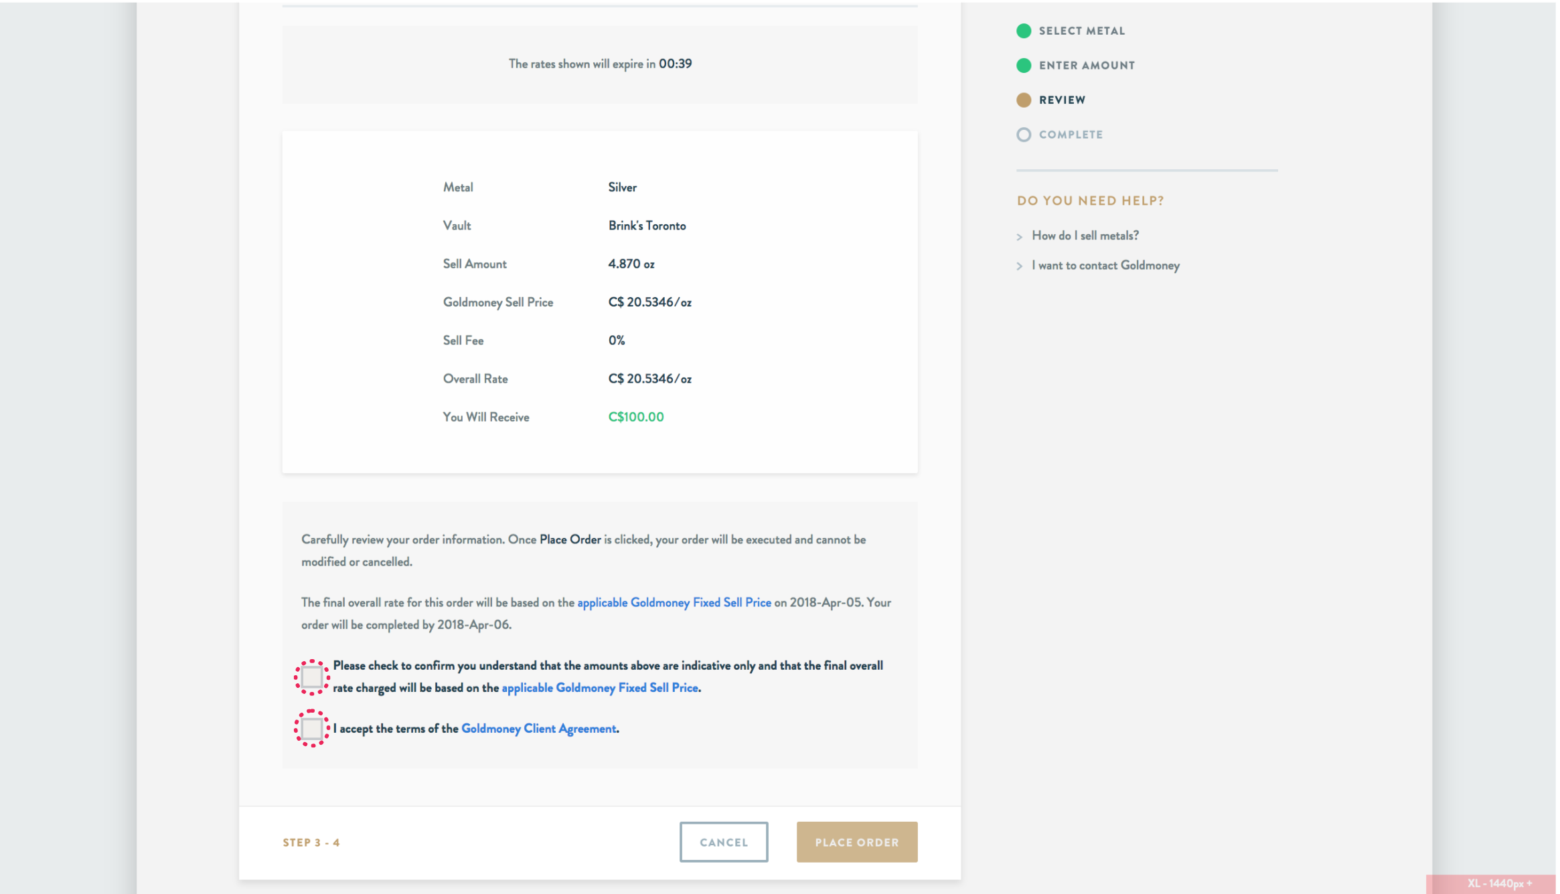
Task: Click the gold Review step dot
Action: point(1024,100)
